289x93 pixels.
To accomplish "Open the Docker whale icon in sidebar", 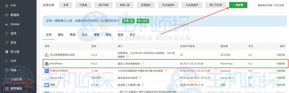I will [7, 24].
